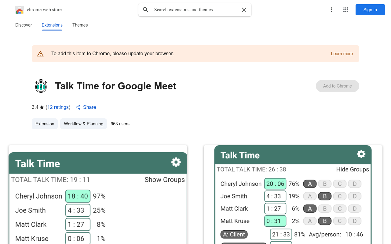
Task: Click the right Talk Time screenshot with groups
Action: pos(293,195)
